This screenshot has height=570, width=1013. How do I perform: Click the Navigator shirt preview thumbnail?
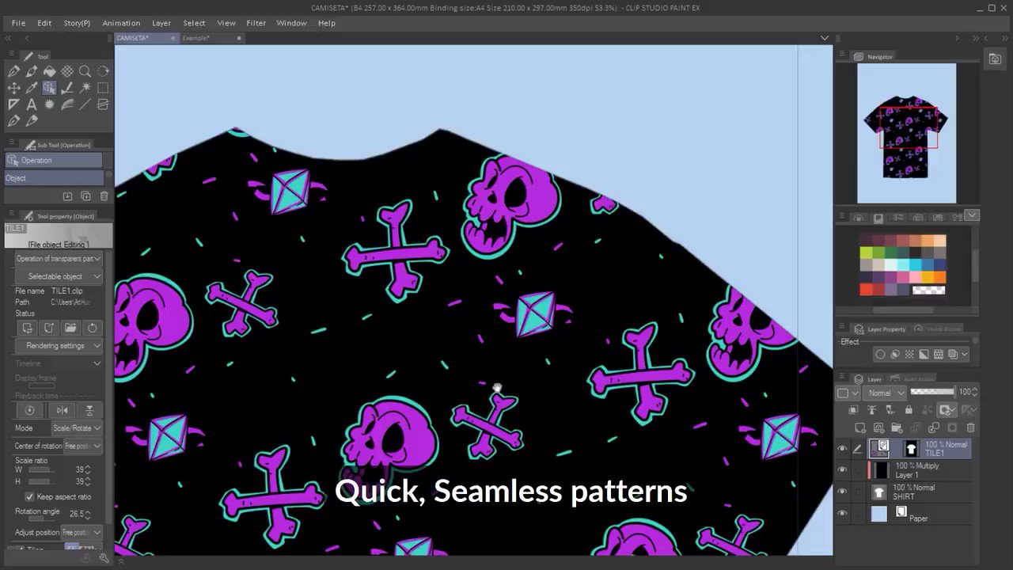click(x=906, y=133)
